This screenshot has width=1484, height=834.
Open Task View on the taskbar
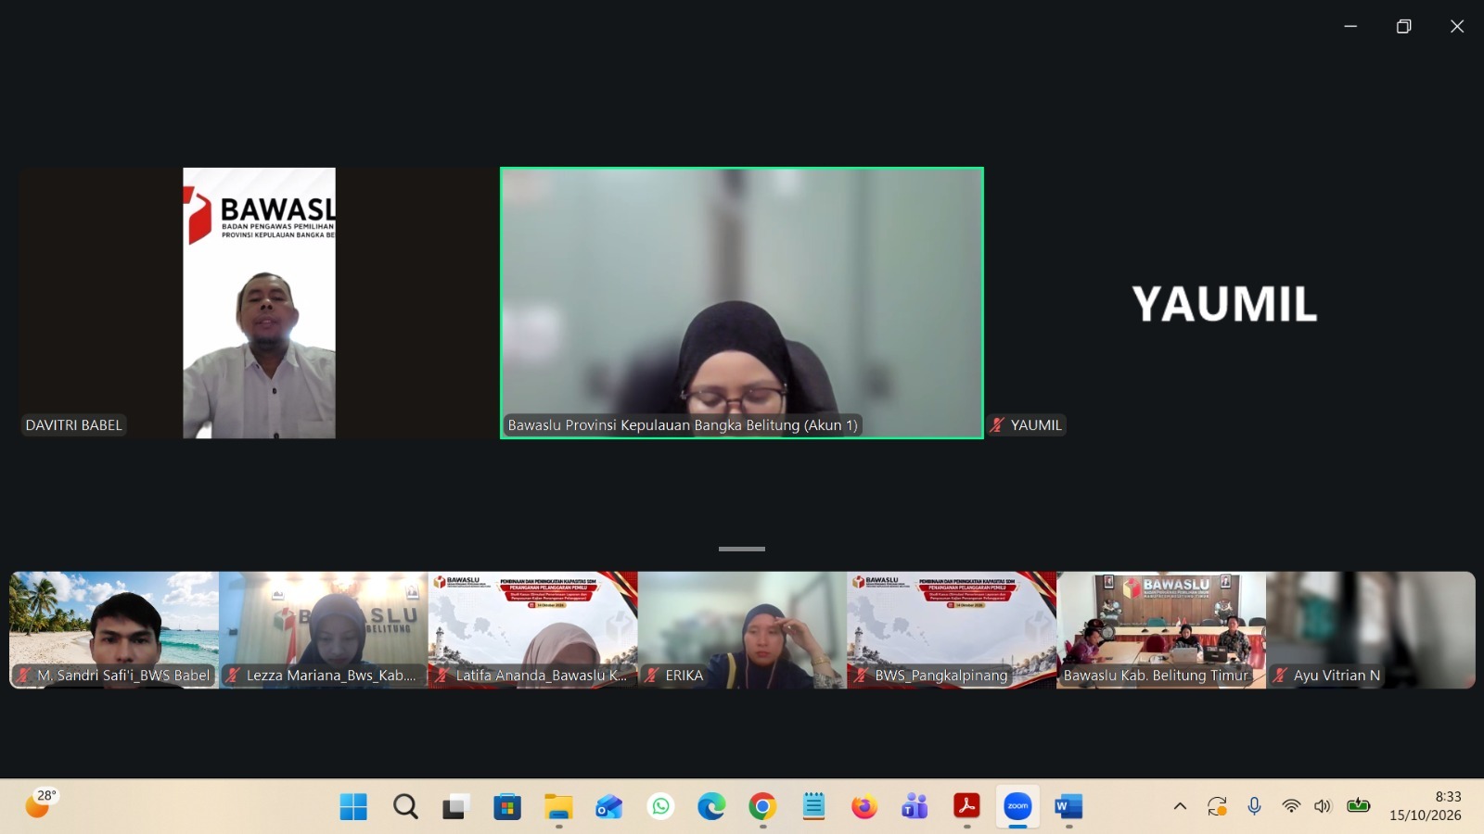456,807
